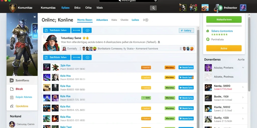Expand the Adoieg Pookens chevron
Image resolution: width=257 pixels, height=128 pixels.
click(x=243, y=67)
